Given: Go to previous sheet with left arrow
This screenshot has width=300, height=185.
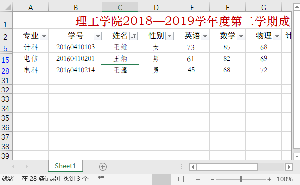Looking at the screenshot, I should [x=13, y=167].
